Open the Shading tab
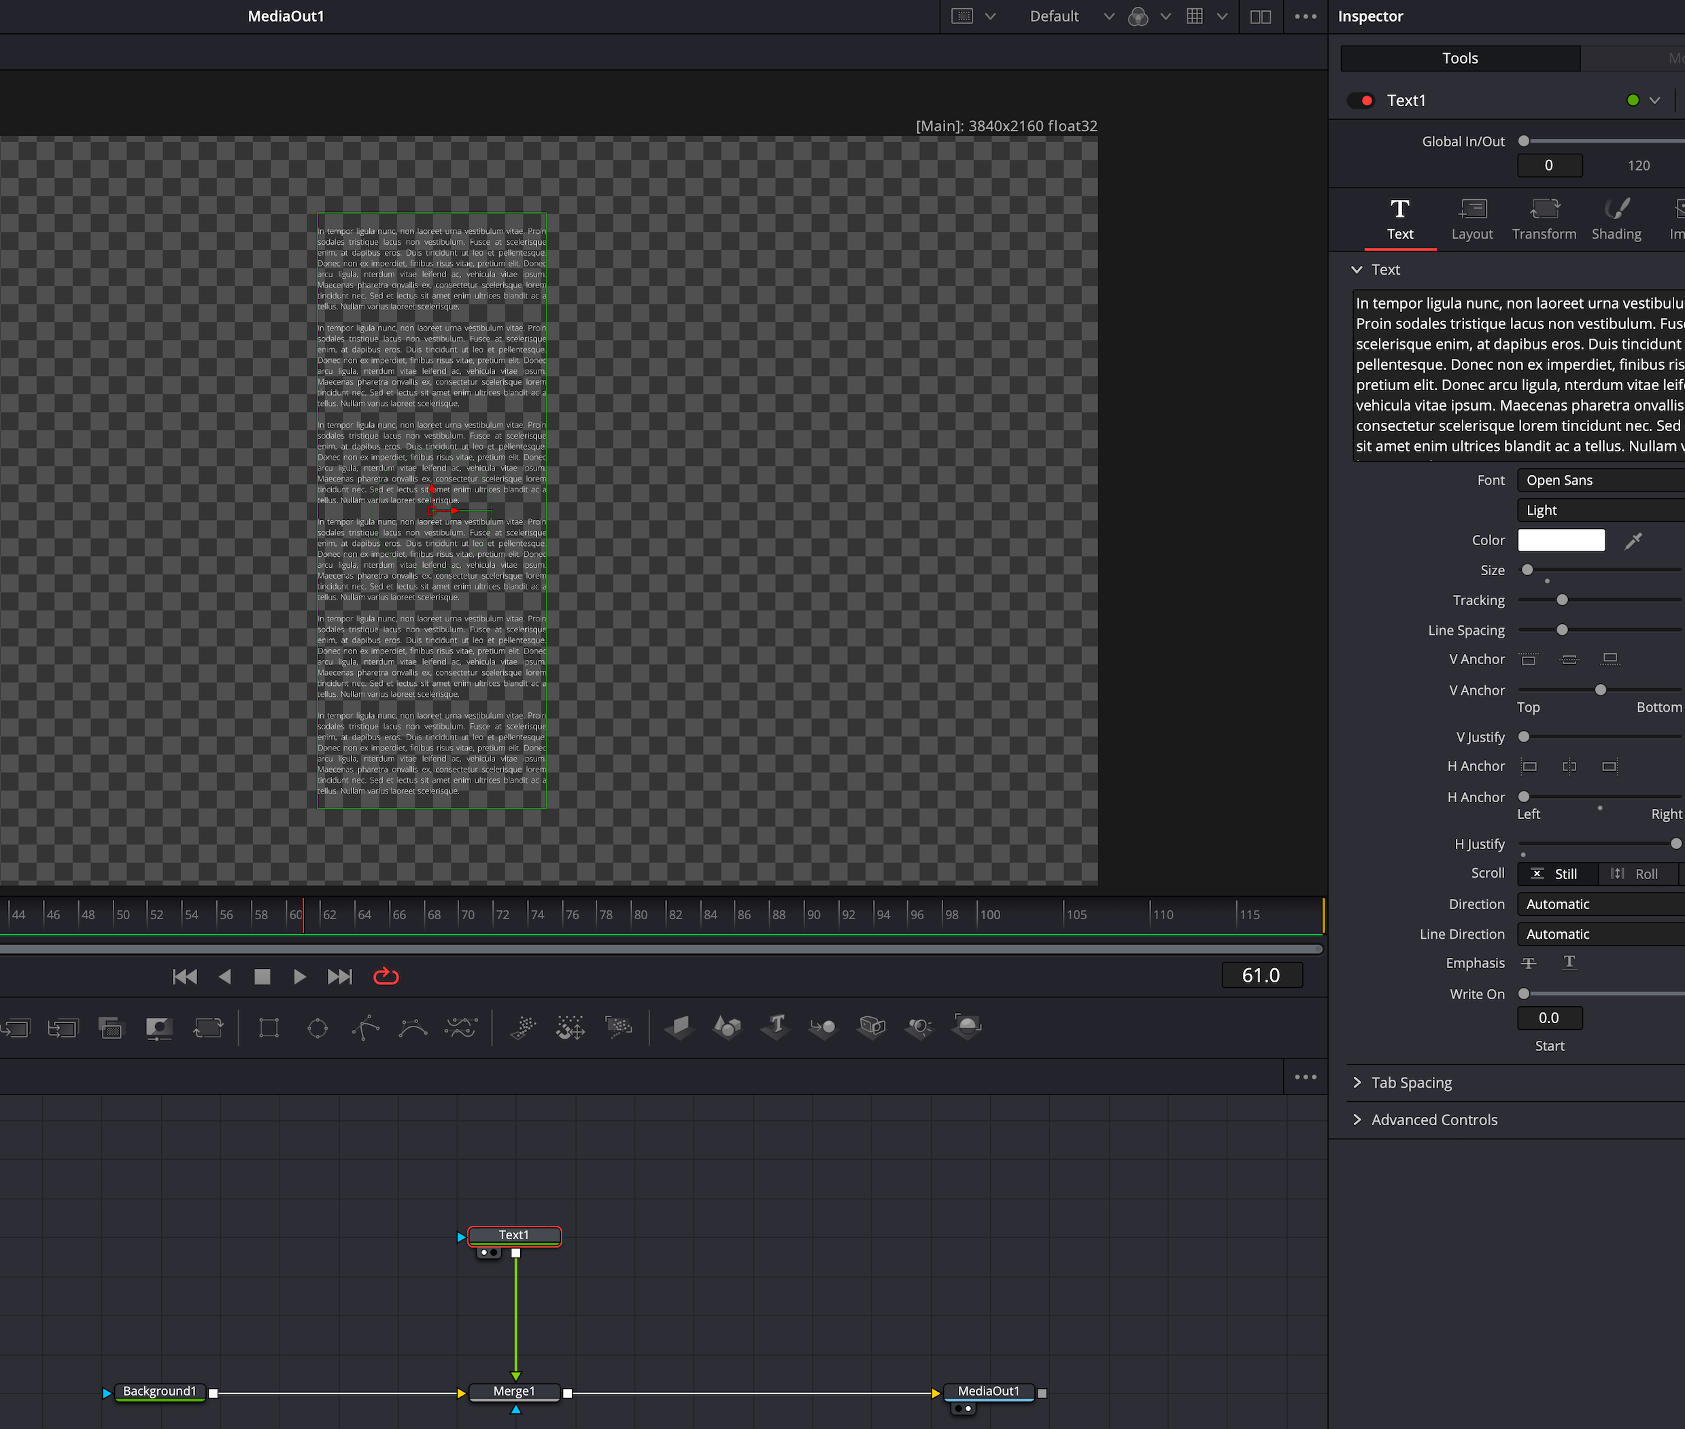This screenshot has height=1429, width=1685. (x=1616, y=220)
